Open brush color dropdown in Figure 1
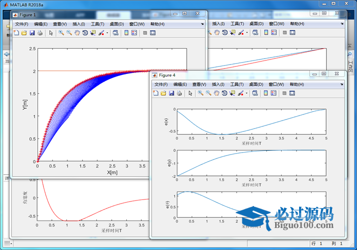This screenshot has width=357, height=250. point(107,33)
